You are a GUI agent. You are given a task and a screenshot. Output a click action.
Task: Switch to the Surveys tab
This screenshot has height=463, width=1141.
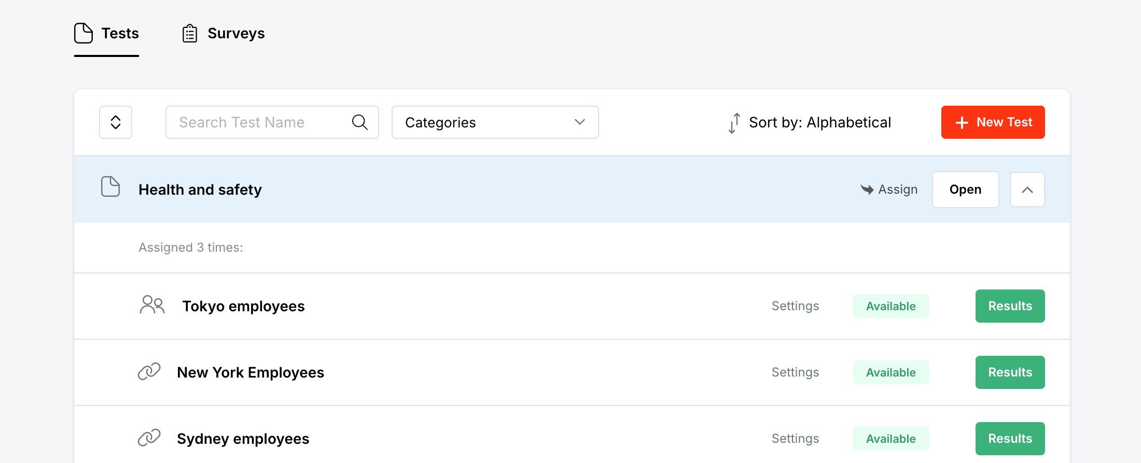pos(235,34)
